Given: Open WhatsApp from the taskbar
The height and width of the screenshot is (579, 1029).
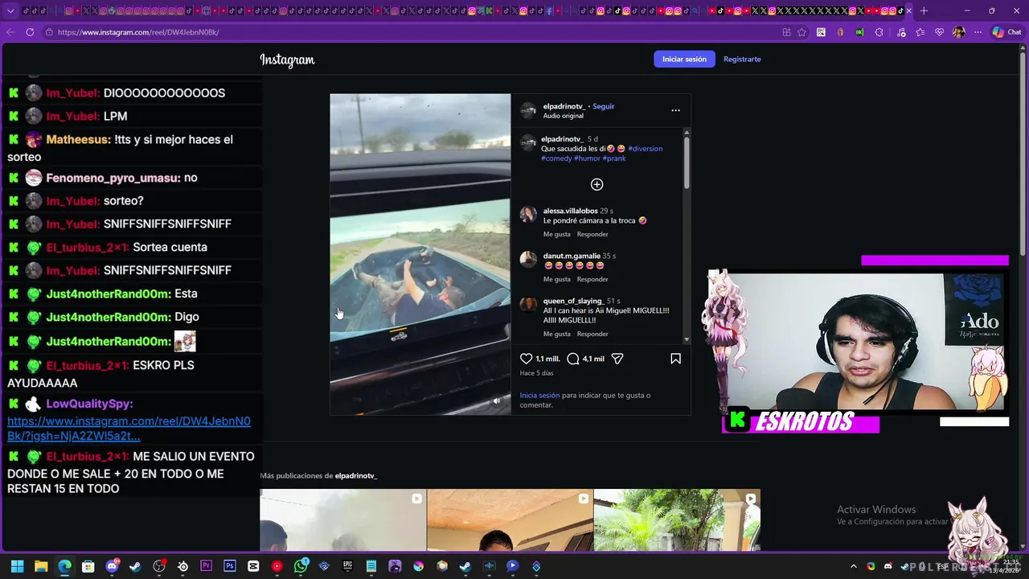Looking at the screenshot, I should click(301, 566).
